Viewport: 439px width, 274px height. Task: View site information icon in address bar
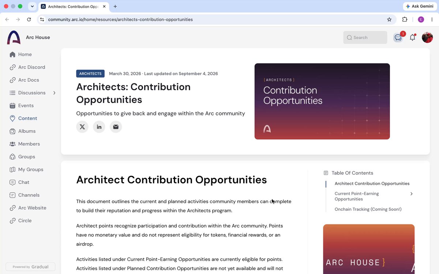tap(42, 19)
